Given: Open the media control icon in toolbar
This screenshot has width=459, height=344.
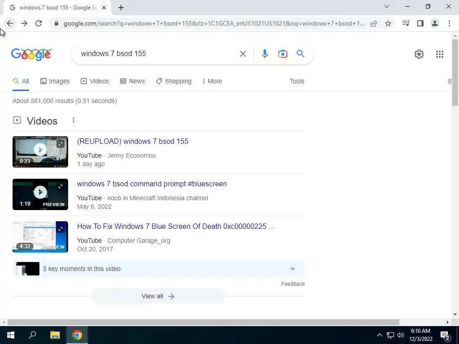Looking at the screenshot, I should pyautogui.click(x=406, y=23).
